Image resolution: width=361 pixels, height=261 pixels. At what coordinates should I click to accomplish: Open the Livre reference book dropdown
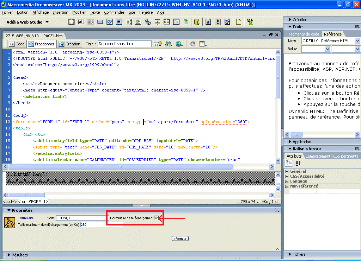[x=357, y=41]
